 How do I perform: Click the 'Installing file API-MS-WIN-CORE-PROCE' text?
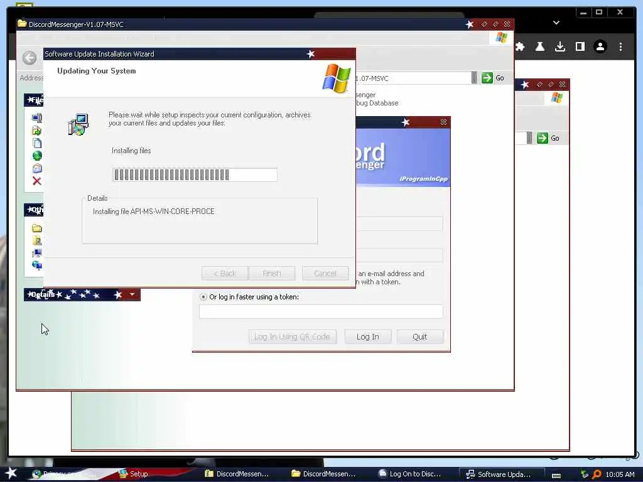(153, 212)
